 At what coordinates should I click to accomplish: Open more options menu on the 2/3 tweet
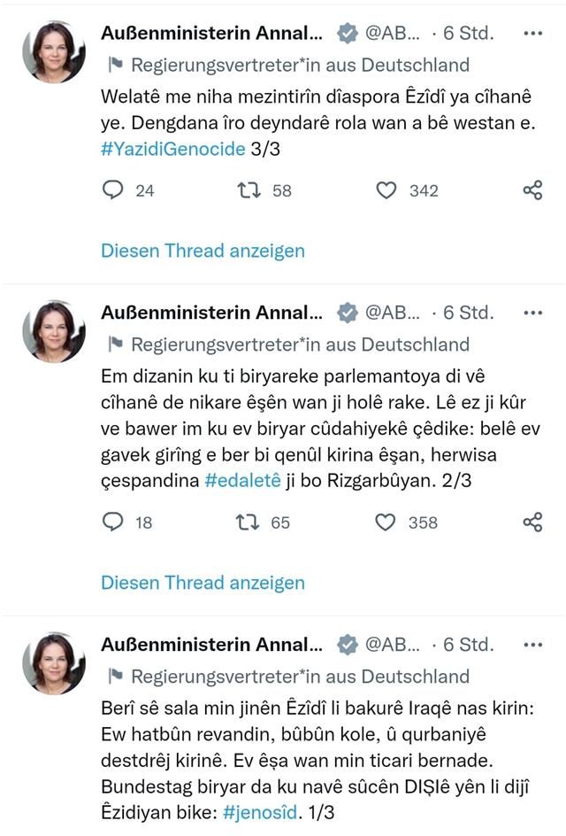(532, 313)
